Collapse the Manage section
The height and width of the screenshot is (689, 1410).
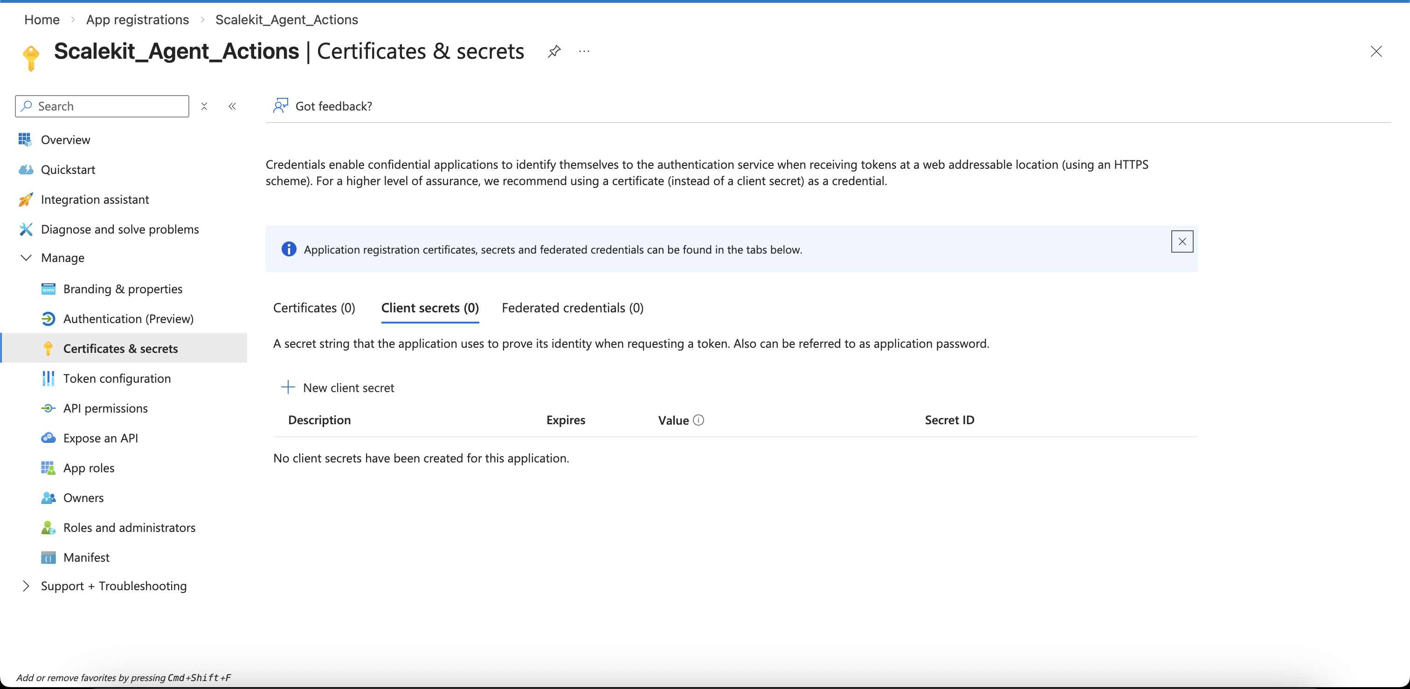(26, 257)
